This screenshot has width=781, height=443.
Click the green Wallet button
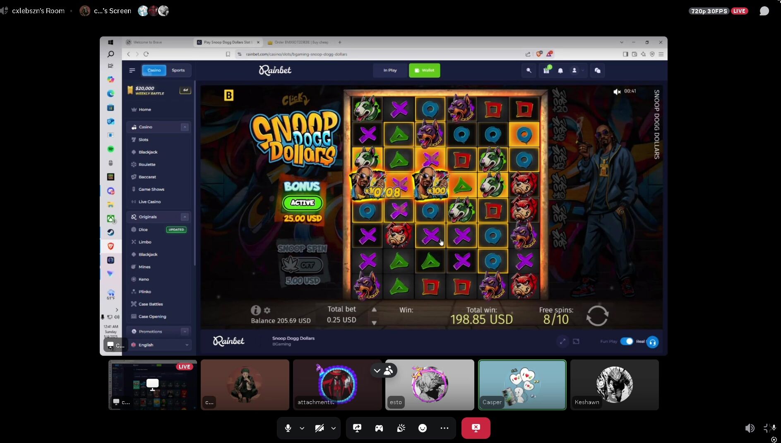tap(424, 70)
